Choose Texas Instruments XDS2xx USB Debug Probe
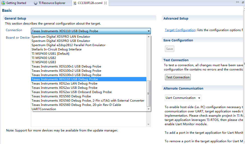 click(89, 88)
